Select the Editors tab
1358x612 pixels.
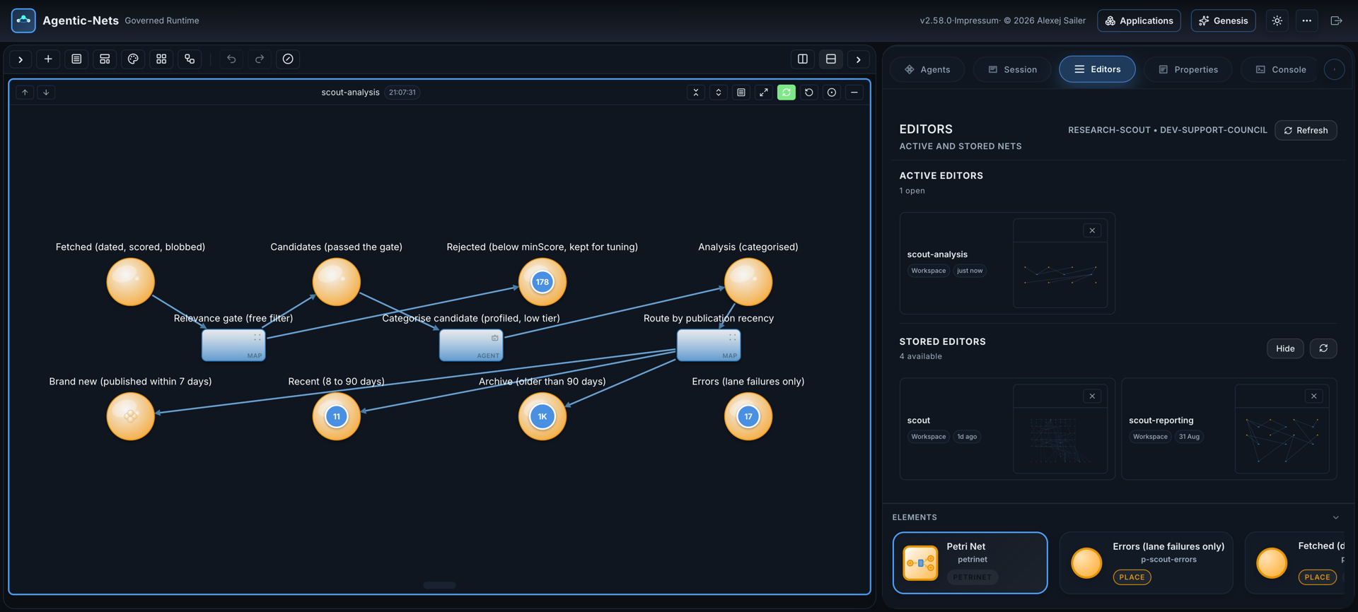pos(1097,69)
